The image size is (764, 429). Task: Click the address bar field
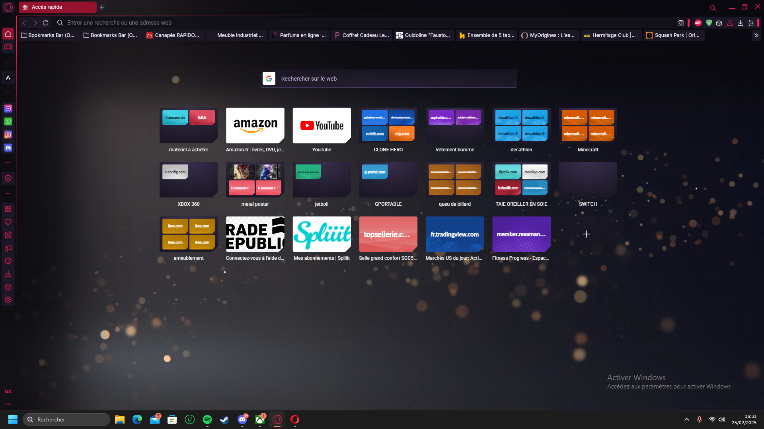coord(364,23)
